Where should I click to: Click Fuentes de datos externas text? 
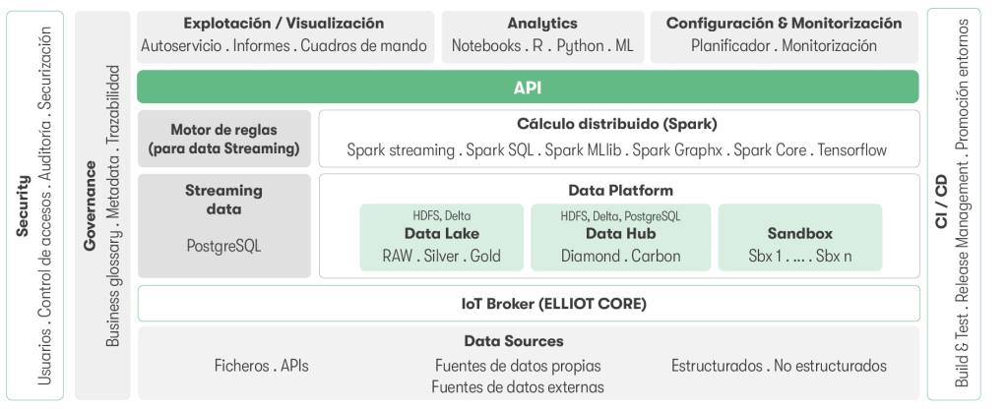[x=518, y=387]
